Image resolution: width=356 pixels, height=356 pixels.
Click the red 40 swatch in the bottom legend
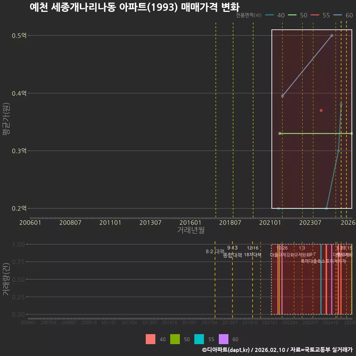click(151, 339)
